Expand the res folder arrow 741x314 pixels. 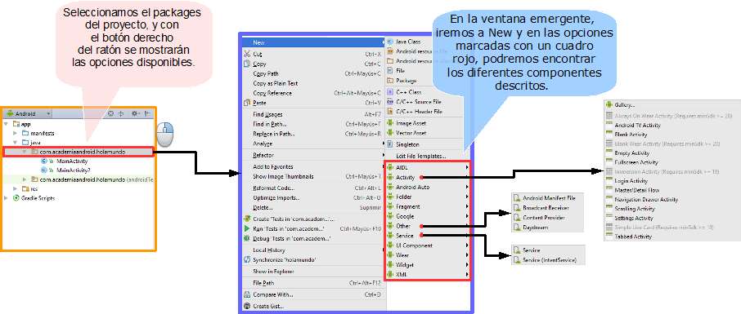point(15,188)
